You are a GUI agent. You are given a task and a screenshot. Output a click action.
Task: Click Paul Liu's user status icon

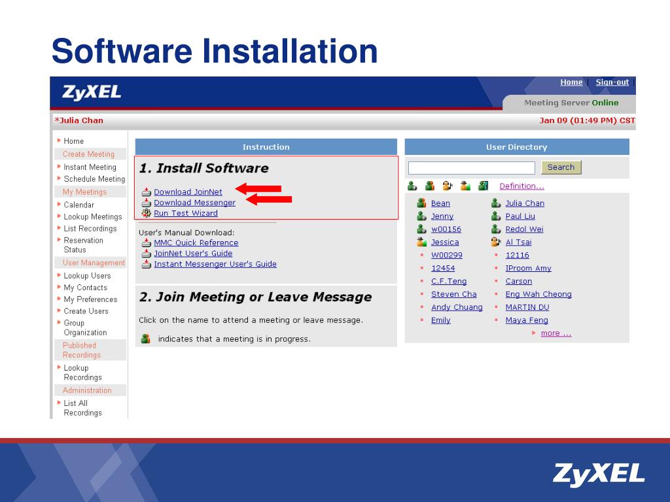click(x=496, y=216)
